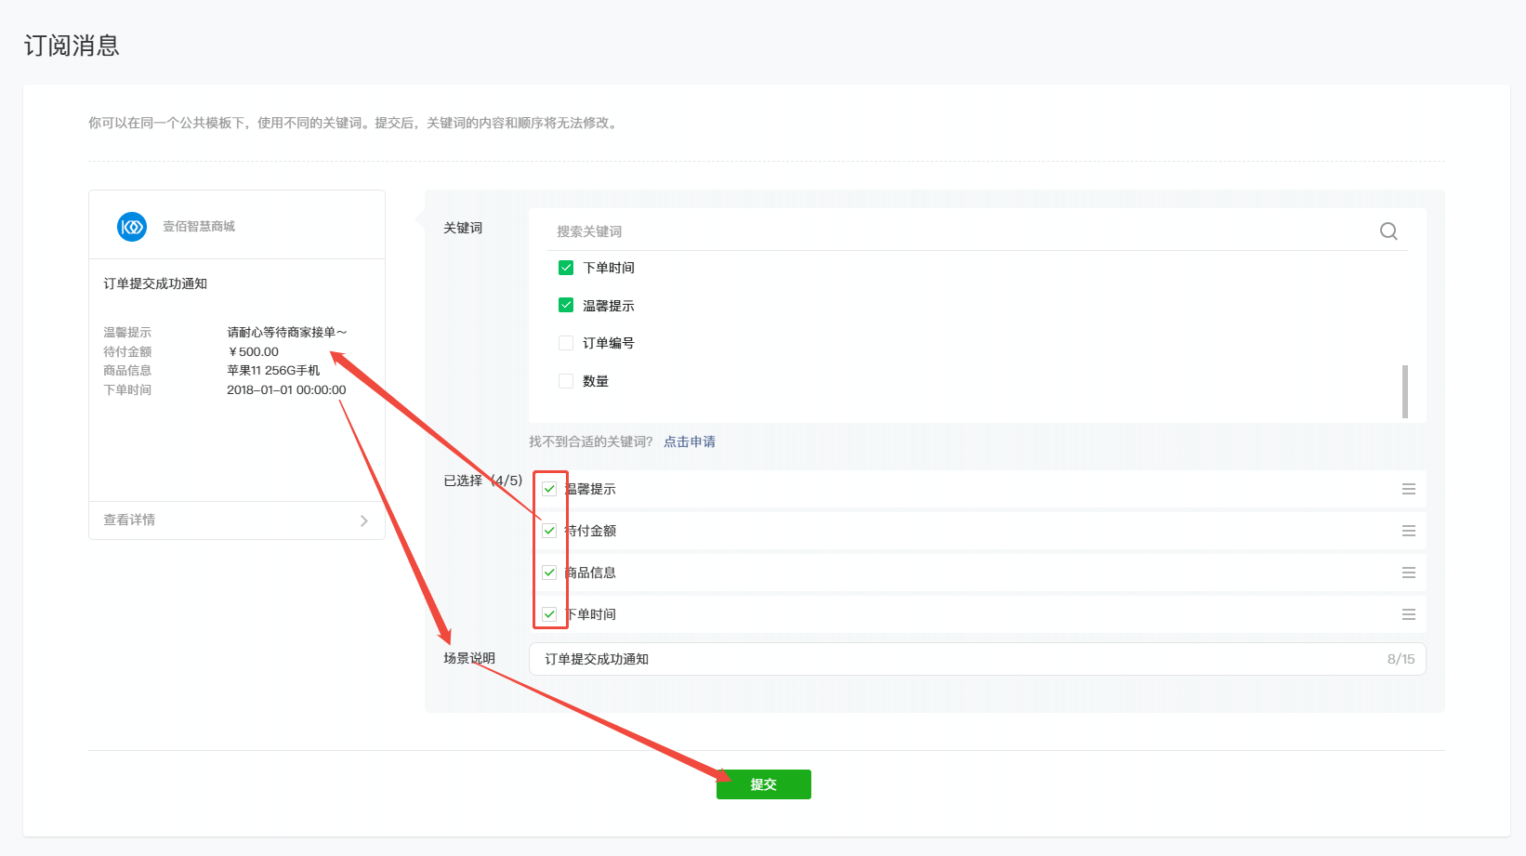Click the 场景说明 text input field

957,659
